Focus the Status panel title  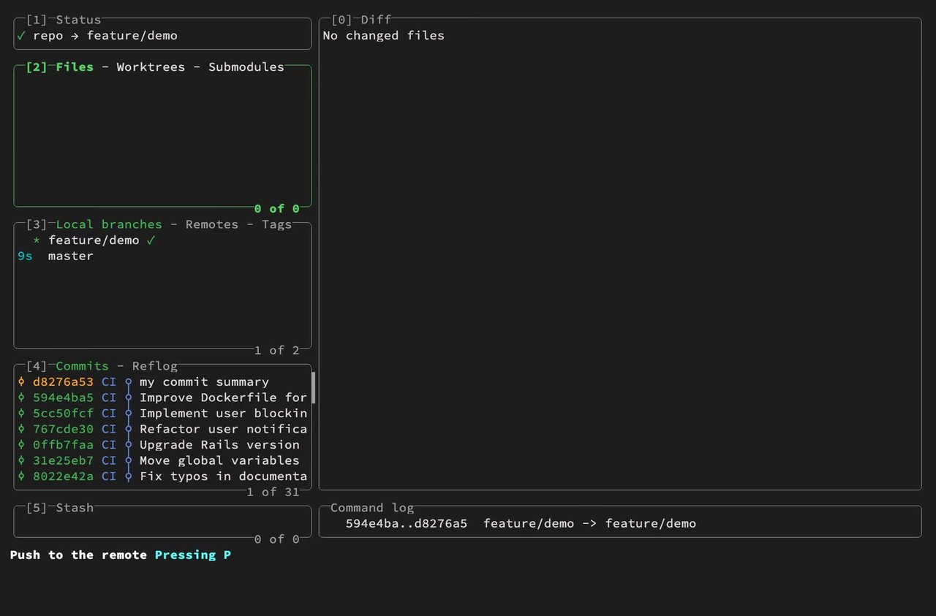[x=78, y=20]
